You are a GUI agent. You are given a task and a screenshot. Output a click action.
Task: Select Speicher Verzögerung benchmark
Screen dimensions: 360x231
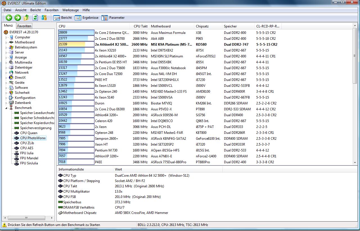pyautogui.click(x=36, y=128)
